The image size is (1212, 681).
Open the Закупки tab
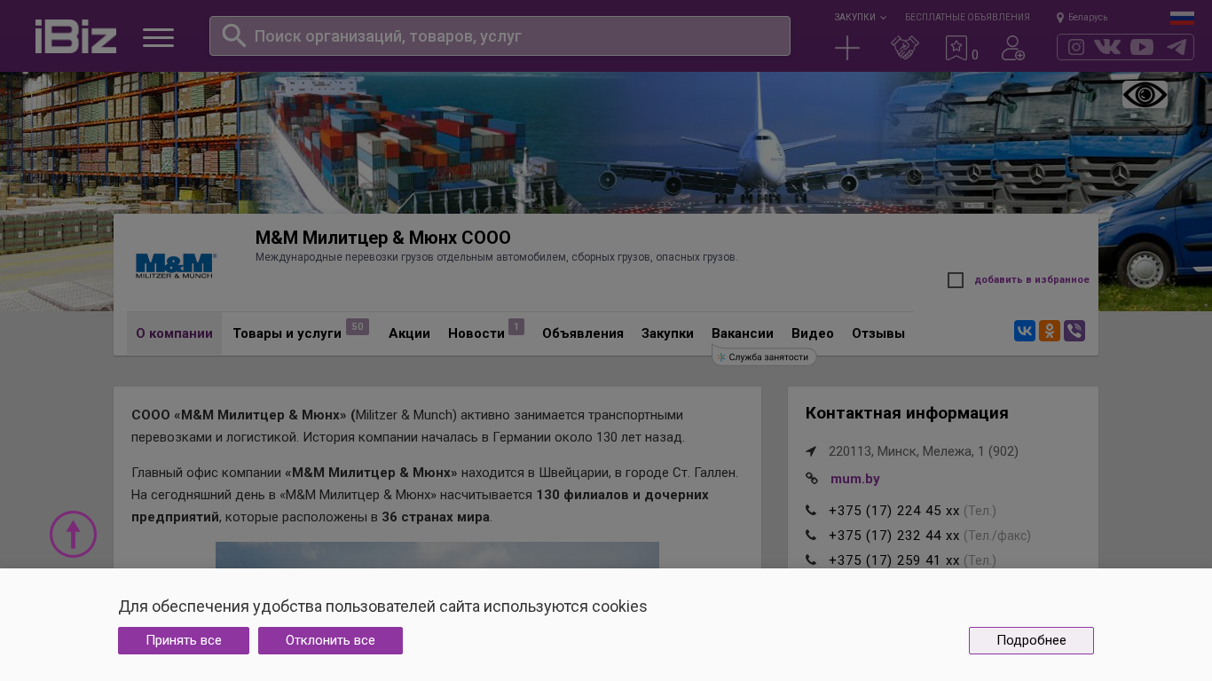[667, 333]
